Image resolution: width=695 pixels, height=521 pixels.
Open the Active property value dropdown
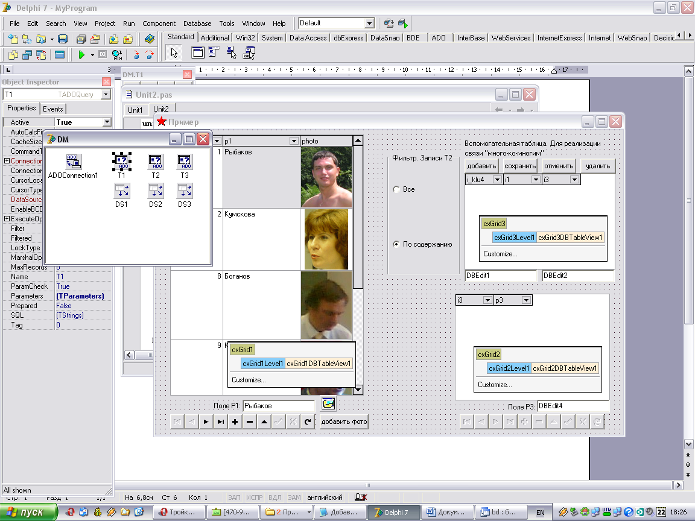click(x=107, y=122)
